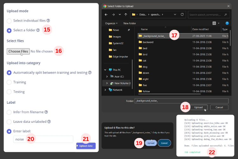Screen dimensions: 238x159
Task: Select the _background_noise_ folder
Action: coord(154,36)
